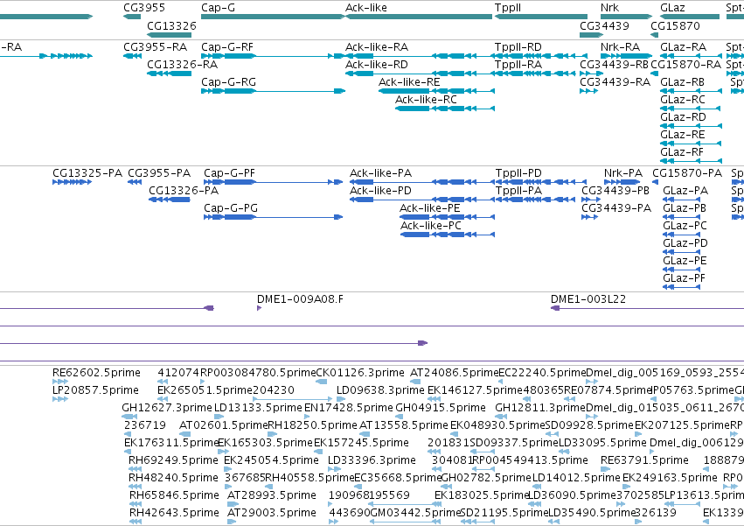This screenshot has height=526, width=744.
Task: Click transcript GLaz-RB
Action: point(691,91)
